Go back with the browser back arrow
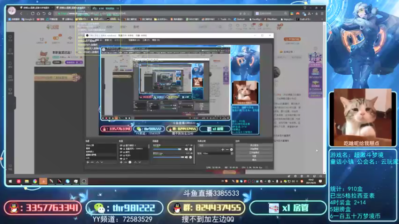Image resolution: width=399 pixels, height=224 pixels. click(x=21, y=13)
